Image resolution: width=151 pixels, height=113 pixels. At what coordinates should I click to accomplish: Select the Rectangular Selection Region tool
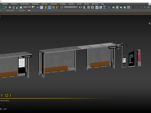coord(2,7)
